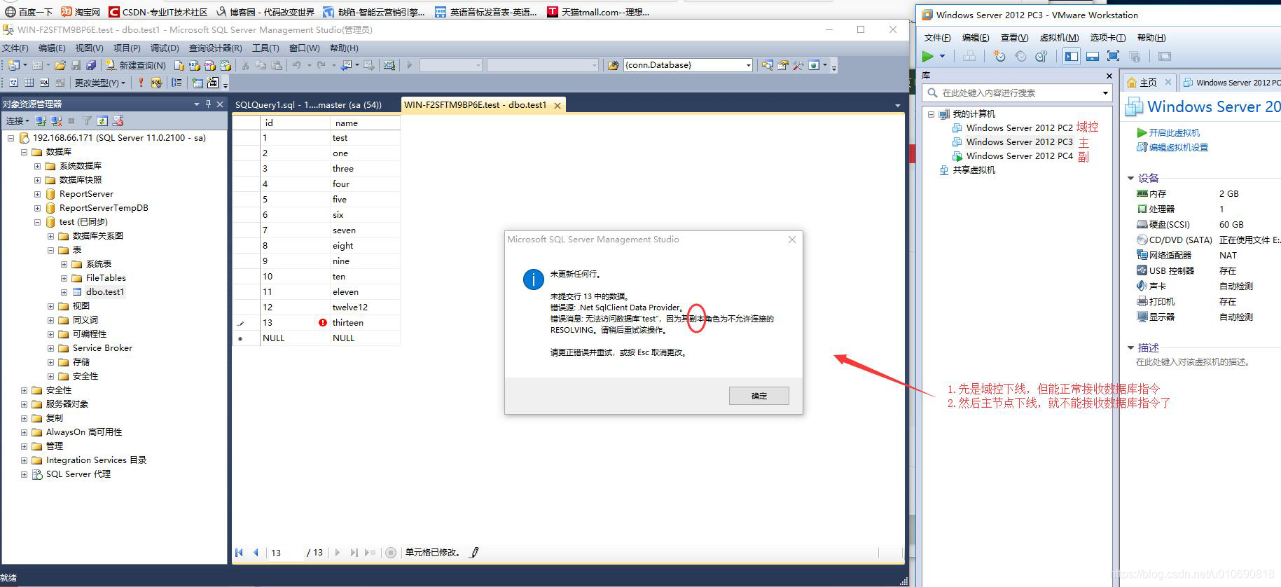Open the SSMS 查询设计器(R) menu
1281x587 pixels.
[215, 48]
